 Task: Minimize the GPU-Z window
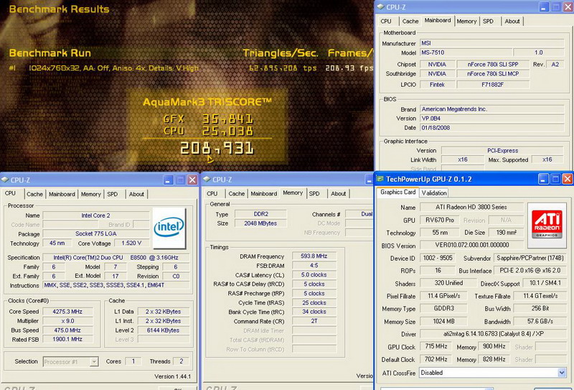click(x=543, y=179)
